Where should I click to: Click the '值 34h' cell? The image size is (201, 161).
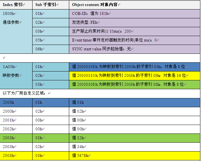point(135,147)
